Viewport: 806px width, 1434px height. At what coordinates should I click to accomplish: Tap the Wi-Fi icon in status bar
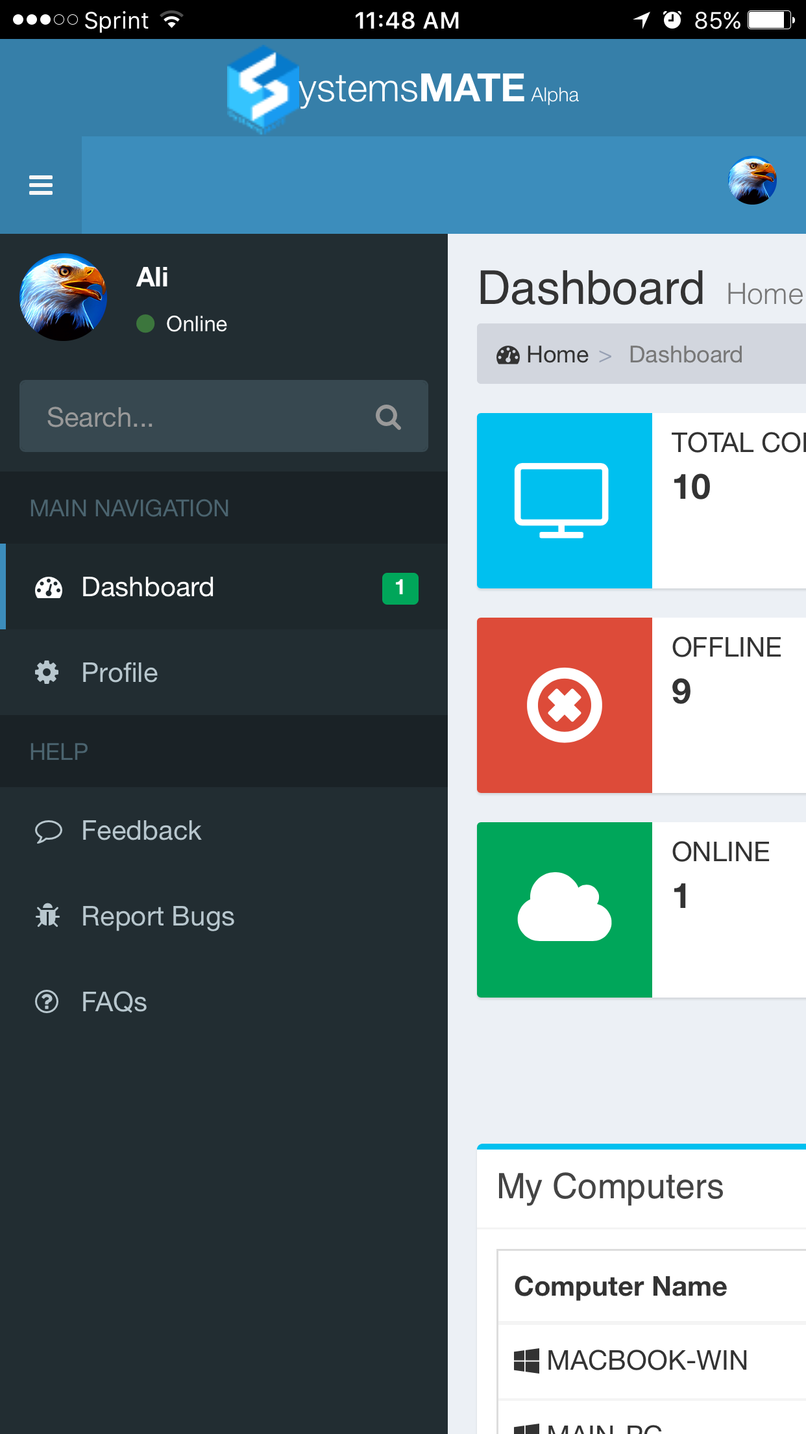[172, 20]
